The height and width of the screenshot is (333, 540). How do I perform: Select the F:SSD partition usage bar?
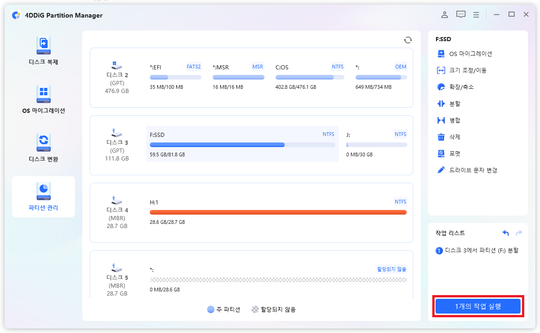[x=217, y=144]
